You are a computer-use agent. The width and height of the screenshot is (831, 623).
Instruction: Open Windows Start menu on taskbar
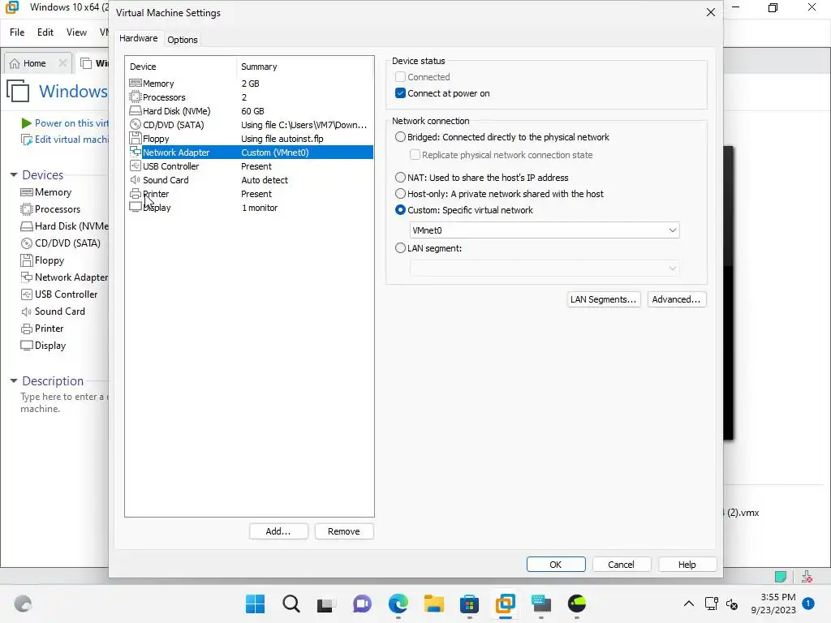click(x=255, y=604)
